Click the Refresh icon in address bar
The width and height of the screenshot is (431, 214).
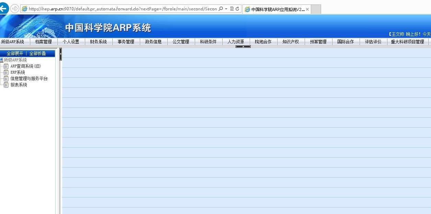(237, 9)
